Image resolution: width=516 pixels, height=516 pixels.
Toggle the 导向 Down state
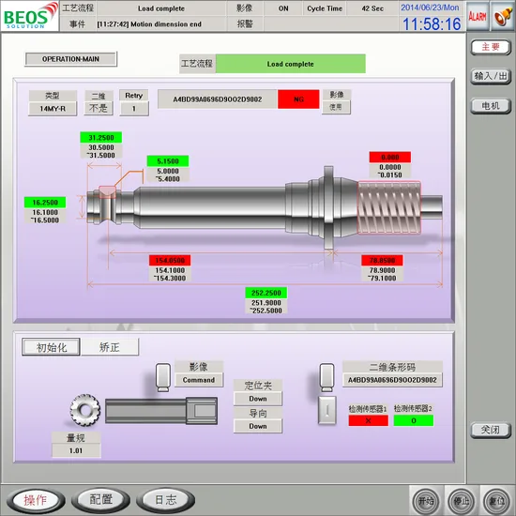pos(258,426)
